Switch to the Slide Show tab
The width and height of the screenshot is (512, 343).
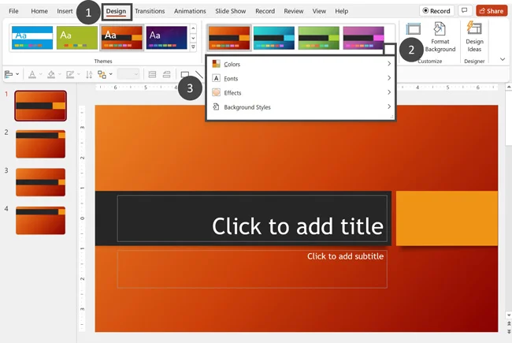click(230, 11)
